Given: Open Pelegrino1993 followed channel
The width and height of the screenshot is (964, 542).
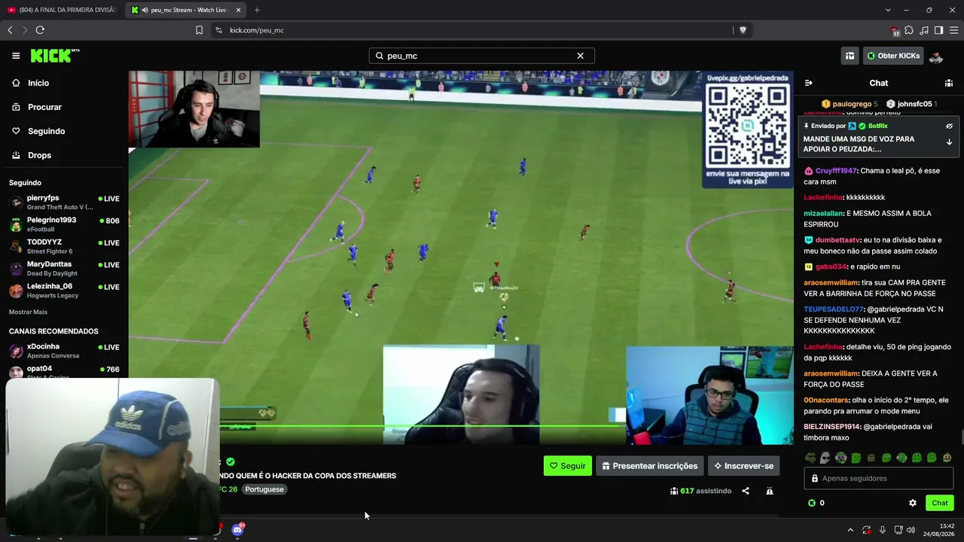Looking at the screenshot, I should pos(64,224).
